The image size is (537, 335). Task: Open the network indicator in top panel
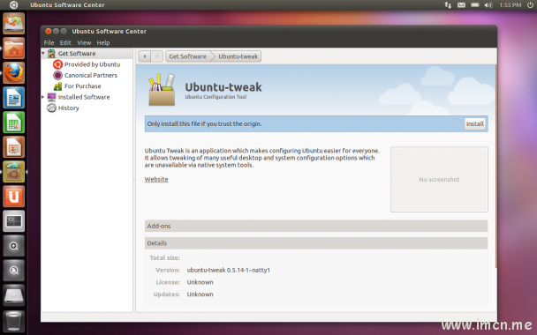pos(448,4)
